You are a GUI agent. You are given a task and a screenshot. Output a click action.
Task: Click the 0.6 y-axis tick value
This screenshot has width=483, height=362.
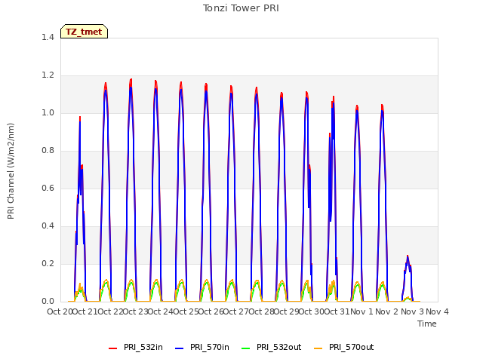click(x=48, y=188)
